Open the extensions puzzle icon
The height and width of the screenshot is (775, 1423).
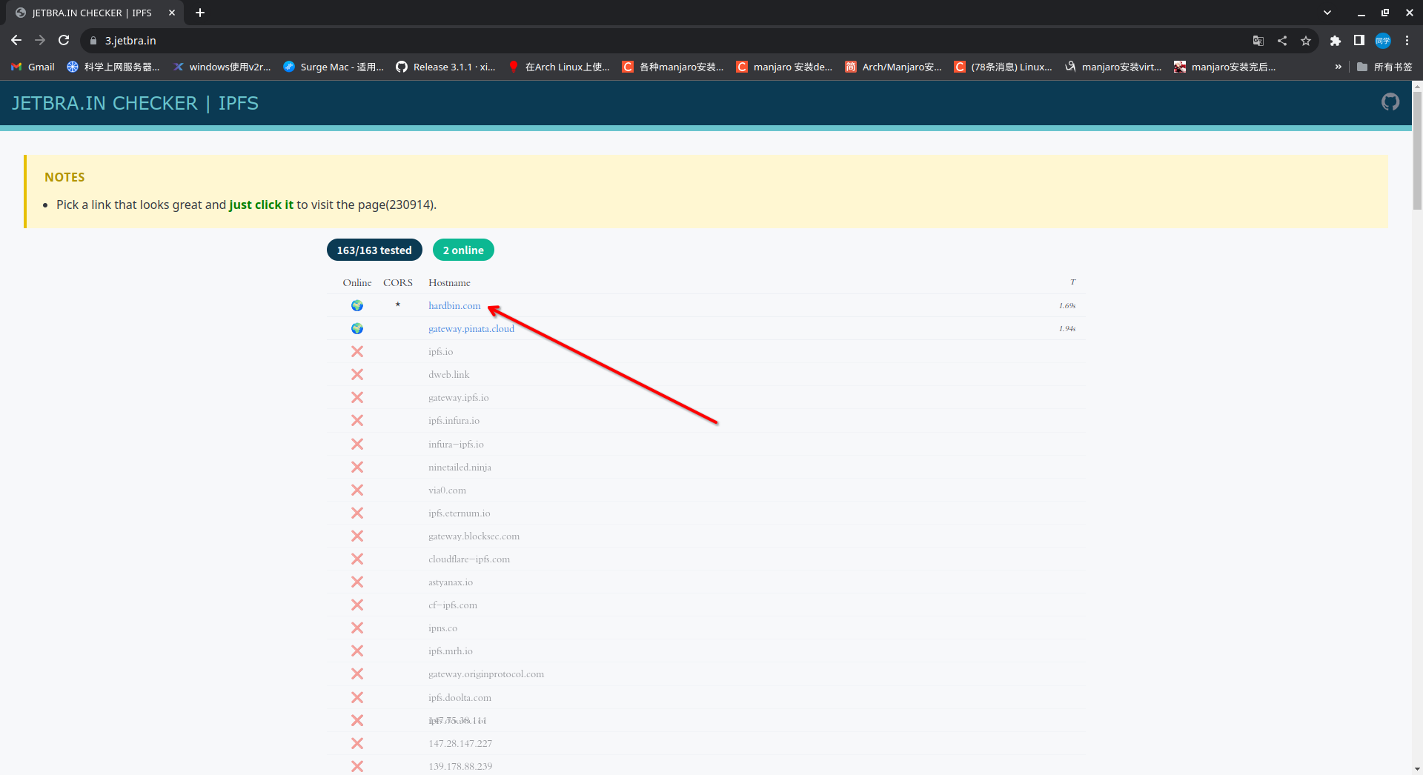click(x=1336, y=41)
